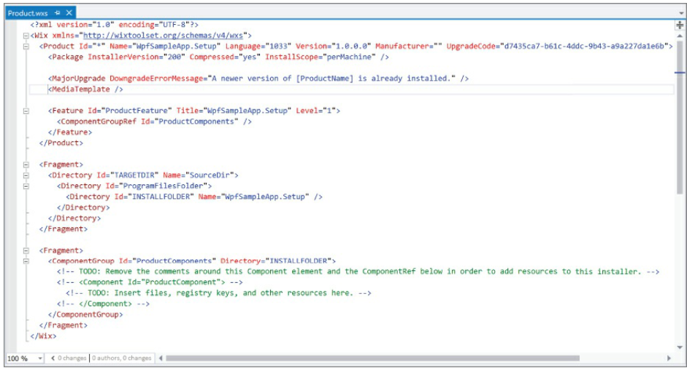Click the horizontal scrollbar left arrow

point(161,359)
